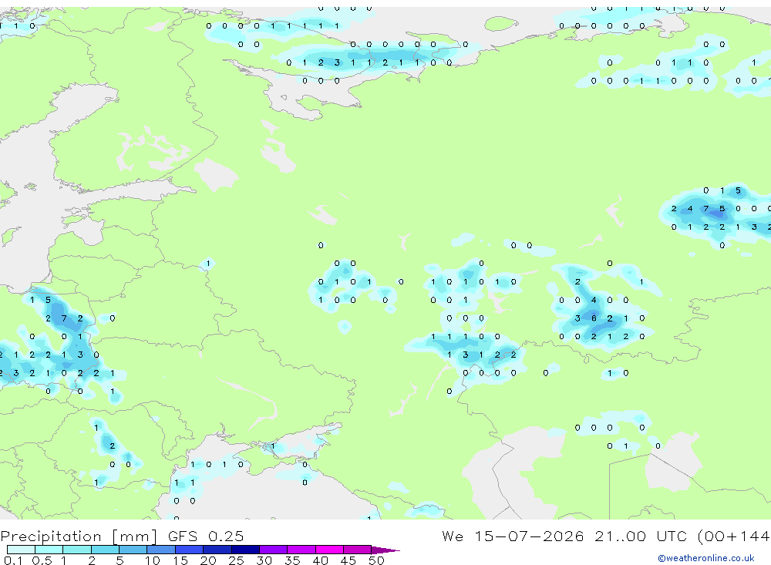
Task: Click the legend label '30'
Action: tap(264, 560)
